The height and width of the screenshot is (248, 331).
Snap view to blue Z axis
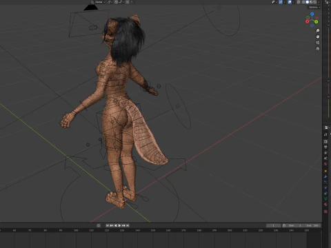tap(312, 14)
